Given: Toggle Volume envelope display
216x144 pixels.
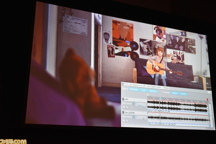Looking at the screenshot, I should [175, 93].
